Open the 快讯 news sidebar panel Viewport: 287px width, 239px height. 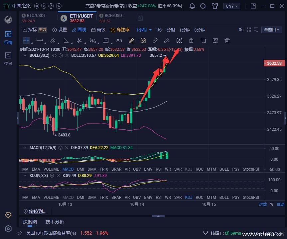[x=8, y=59]
